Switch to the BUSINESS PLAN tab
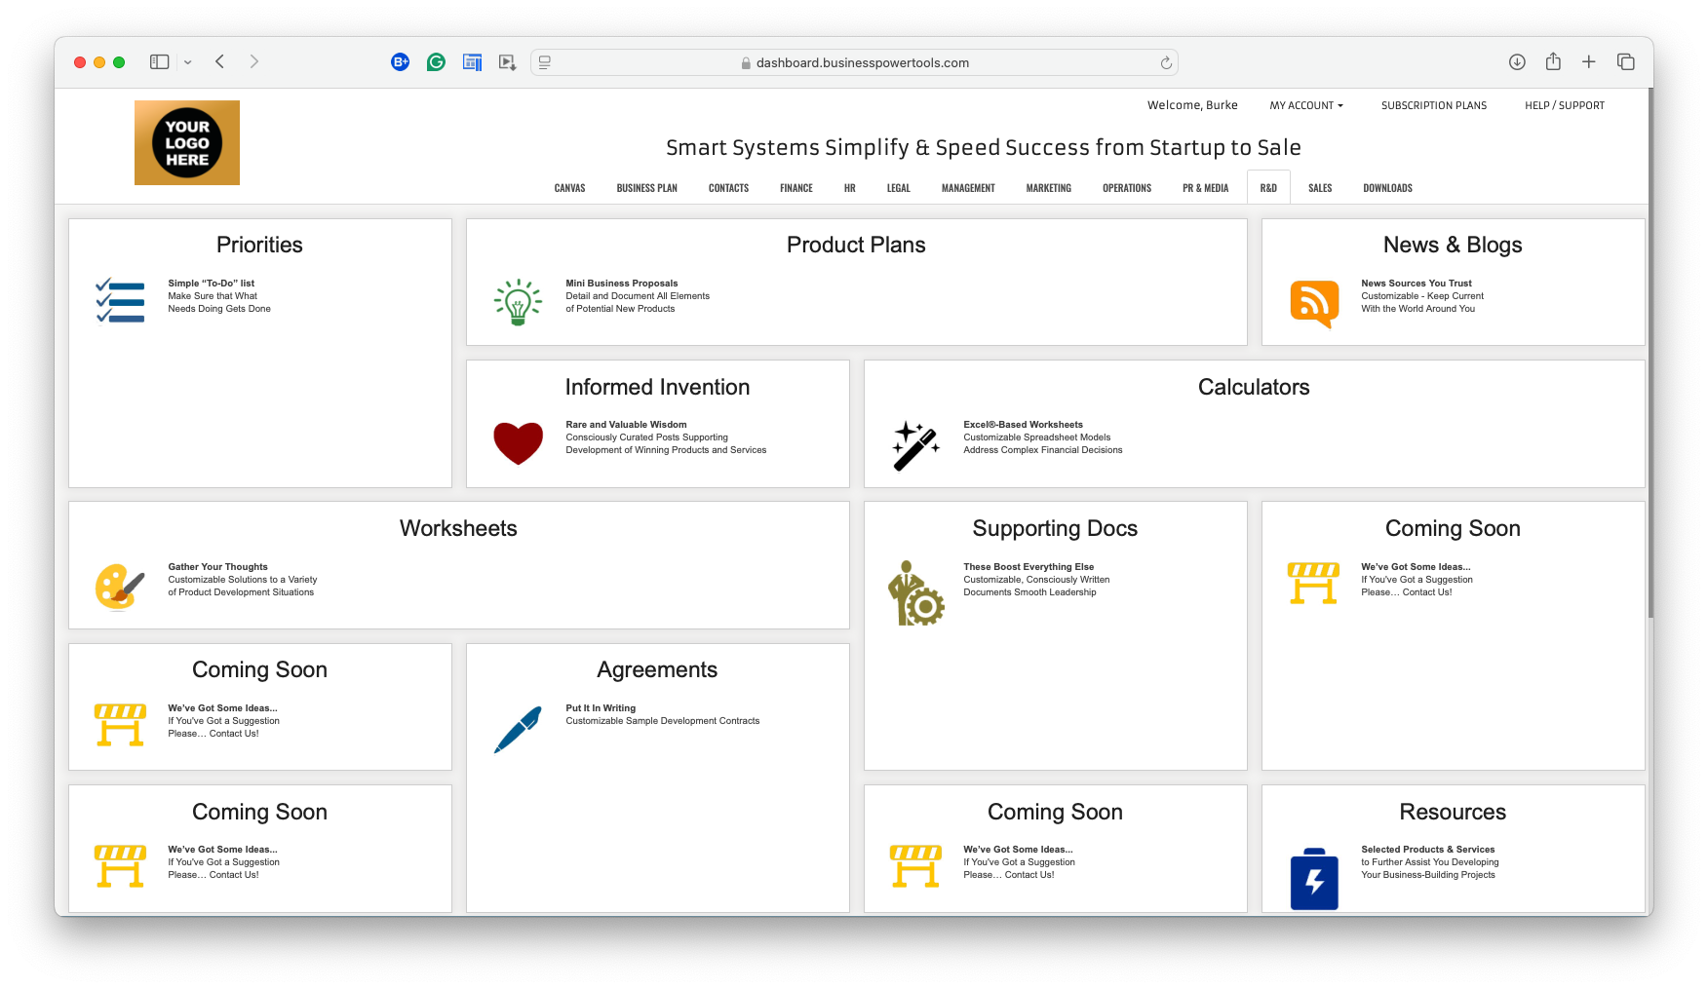Screen dimensions: 1708x989 (646, 187)
